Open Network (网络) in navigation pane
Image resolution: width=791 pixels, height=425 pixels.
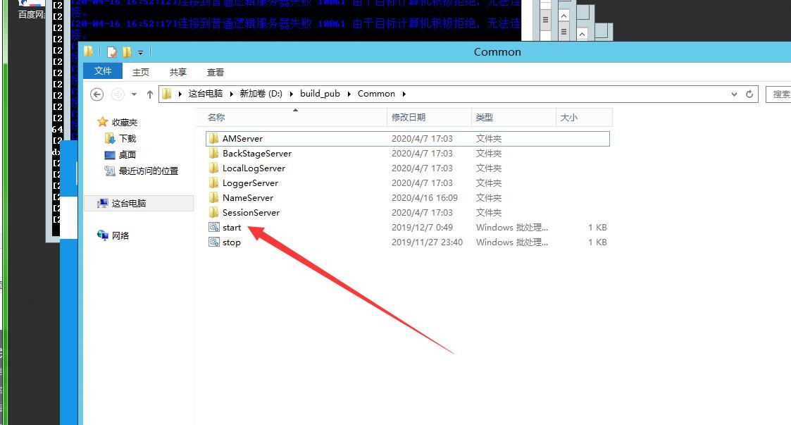120,236
